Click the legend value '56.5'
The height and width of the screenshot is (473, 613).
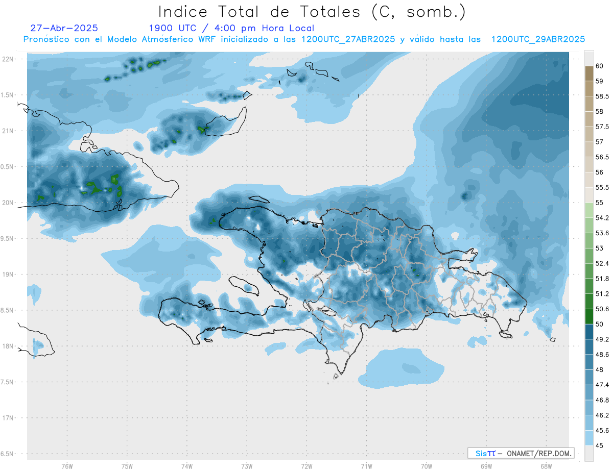[x=602, y=157]
